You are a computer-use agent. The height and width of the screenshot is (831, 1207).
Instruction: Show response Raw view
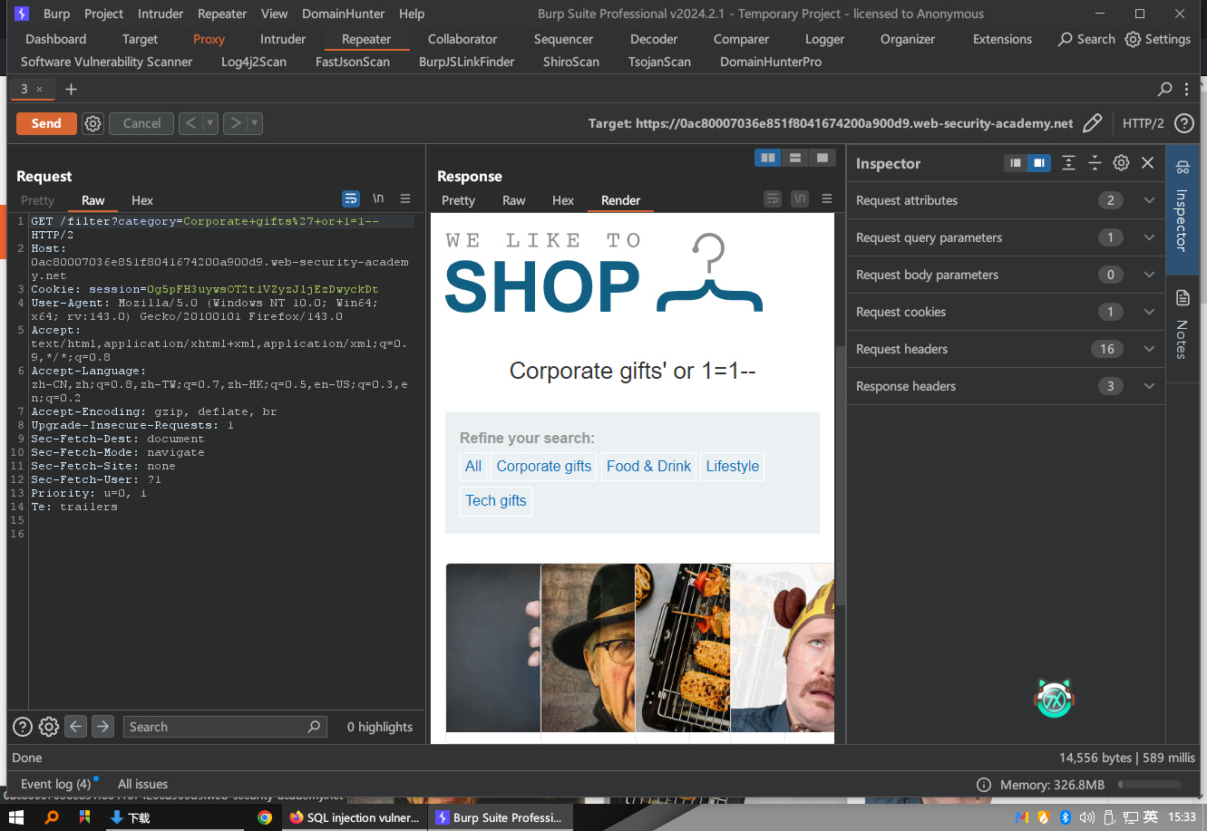click(x=514, y=200)
